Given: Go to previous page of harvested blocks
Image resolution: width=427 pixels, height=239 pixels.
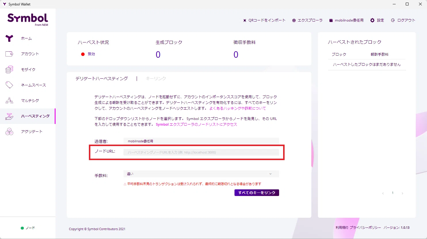Looking at the screenshot, I should click(383, 193).
